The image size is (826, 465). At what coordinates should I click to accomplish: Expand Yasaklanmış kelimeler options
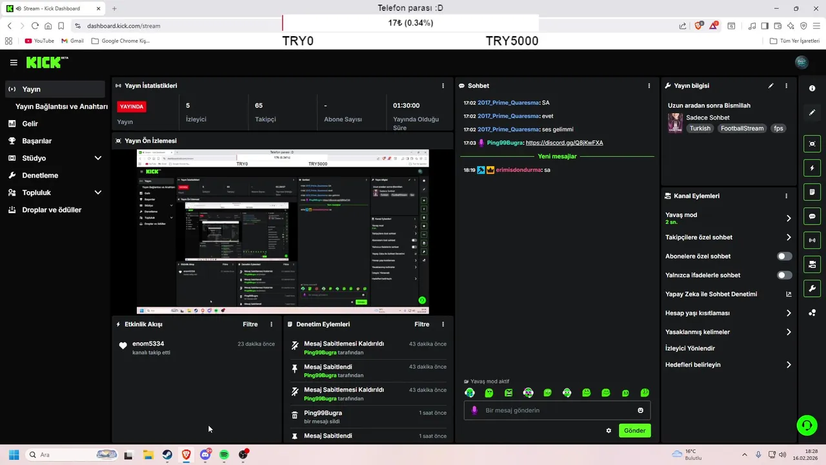(728, 332)
